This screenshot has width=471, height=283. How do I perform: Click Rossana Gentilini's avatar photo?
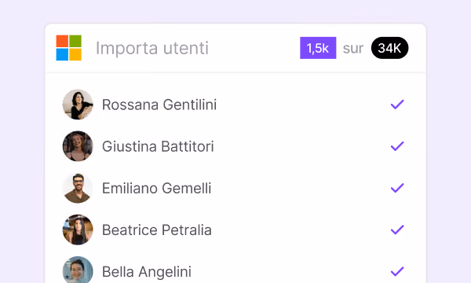click(78, 105)
